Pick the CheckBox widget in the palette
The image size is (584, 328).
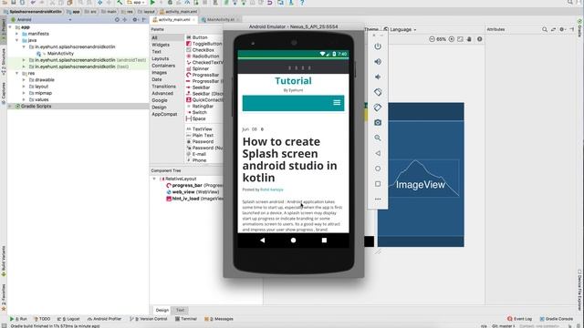203,50
